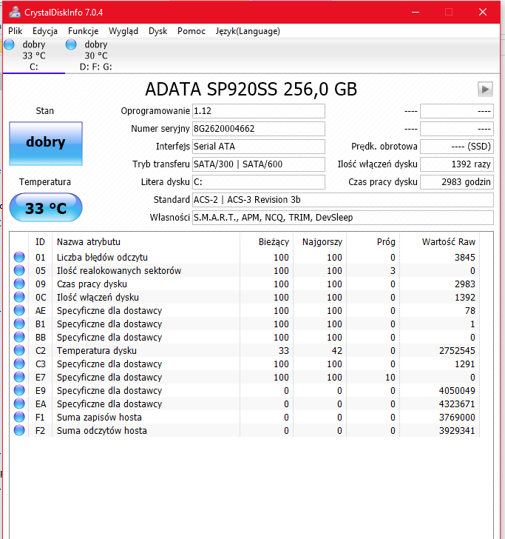The height and width of the screenshot is (539, 505).
Task: Minimize the CrystalDiskInfo window
Action: [416, 13]
